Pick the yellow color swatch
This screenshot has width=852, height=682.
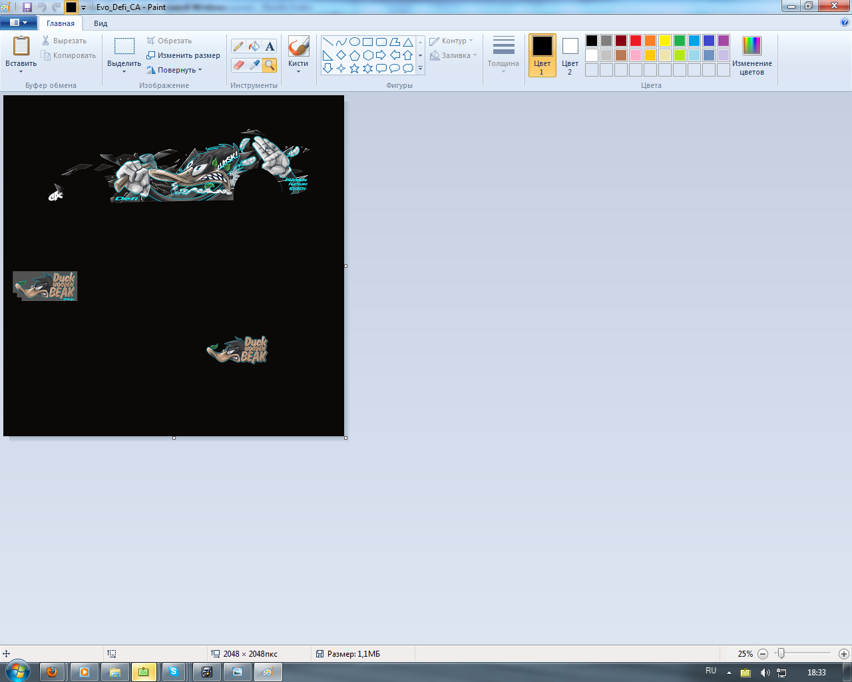[665, 41]
